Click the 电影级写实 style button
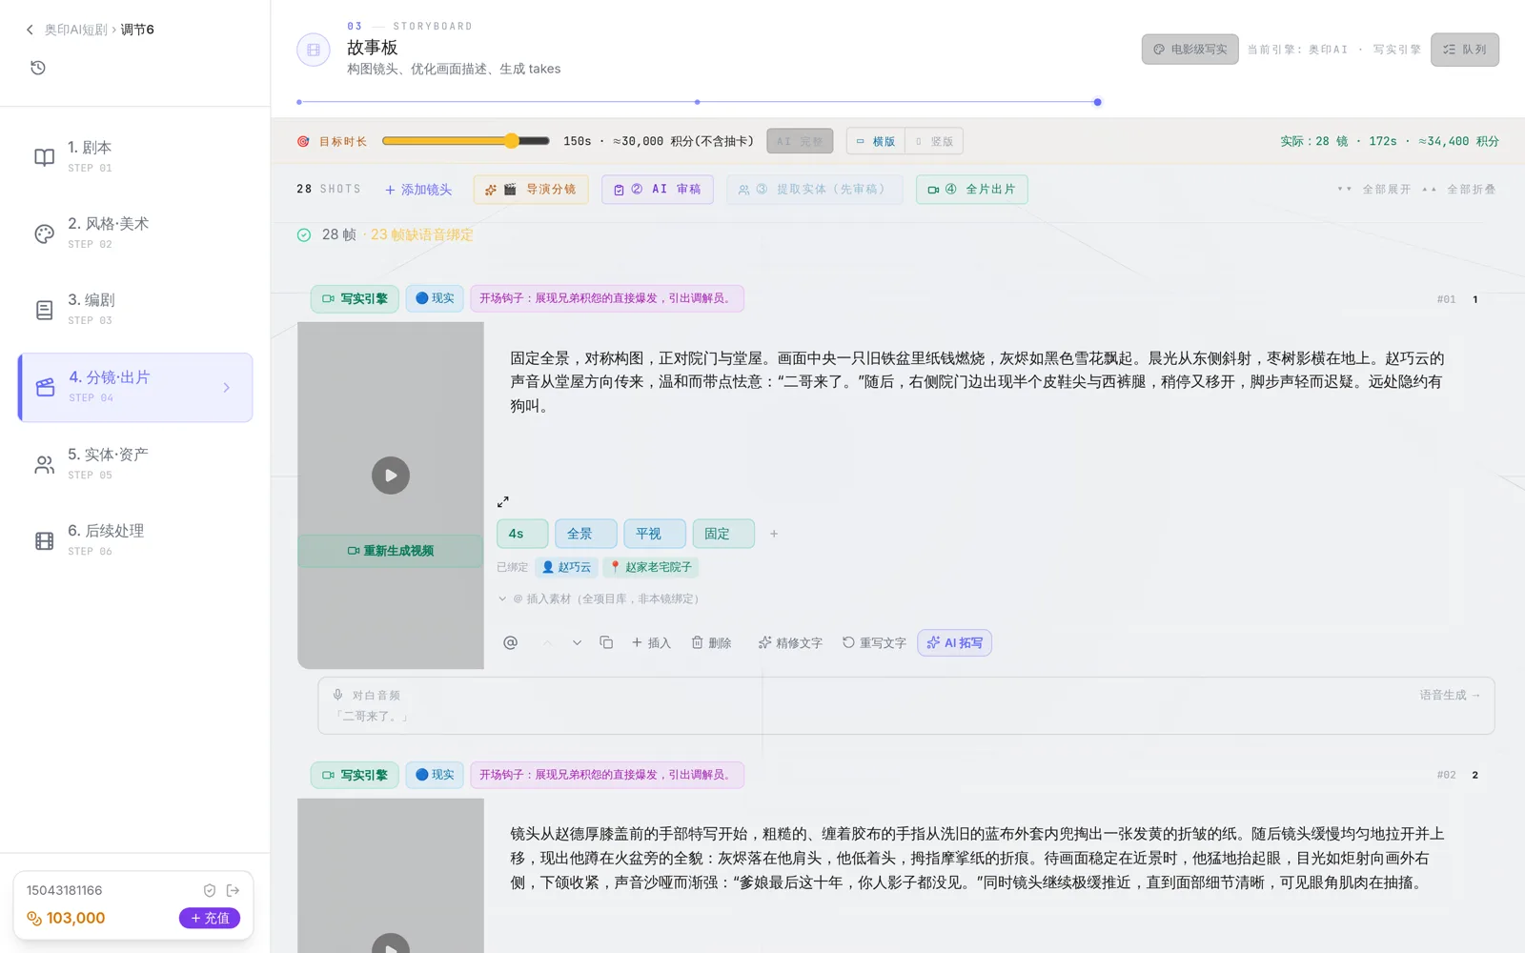The image size is (1525, 953). [x=1190, y=50]
